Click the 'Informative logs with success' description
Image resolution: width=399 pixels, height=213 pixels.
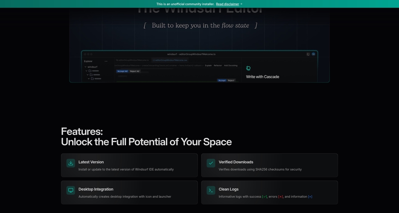coord(266,197)
